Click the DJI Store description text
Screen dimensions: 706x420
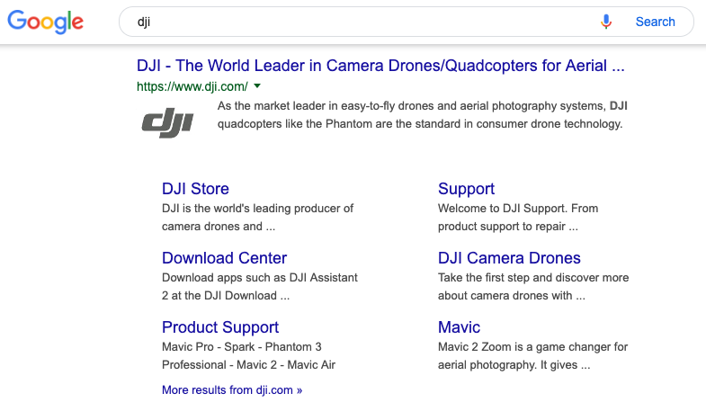(257, 218)
